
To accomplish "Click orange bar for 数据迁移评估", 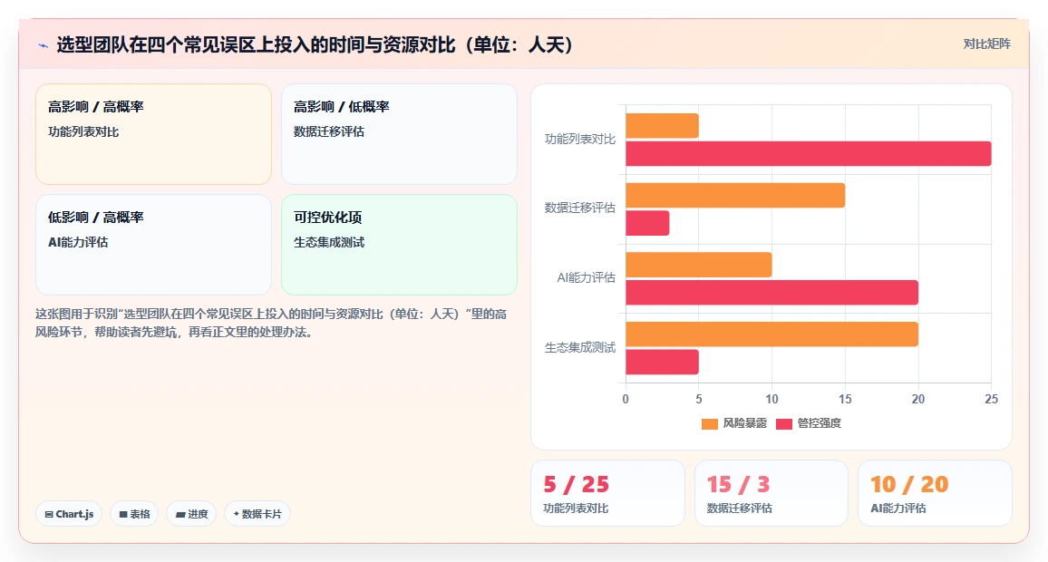I will [735, 195].
